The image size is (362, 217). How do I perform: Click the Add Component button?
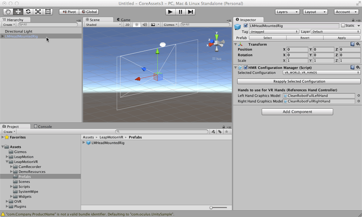[x=297, y=112]
